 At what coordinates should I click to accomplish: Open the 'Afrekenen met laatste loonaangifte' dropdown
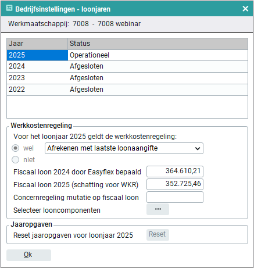(124, 148)
